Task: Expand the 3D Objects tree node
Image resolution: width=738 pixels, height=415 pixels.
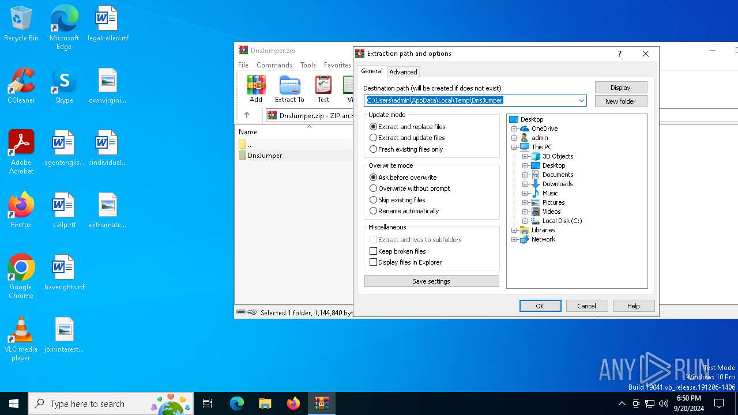Action: tap(525, 156)
